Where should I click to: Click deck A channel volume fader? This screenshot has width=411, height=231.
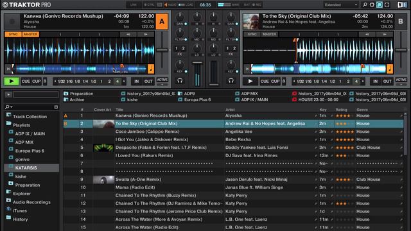(197, 63)
